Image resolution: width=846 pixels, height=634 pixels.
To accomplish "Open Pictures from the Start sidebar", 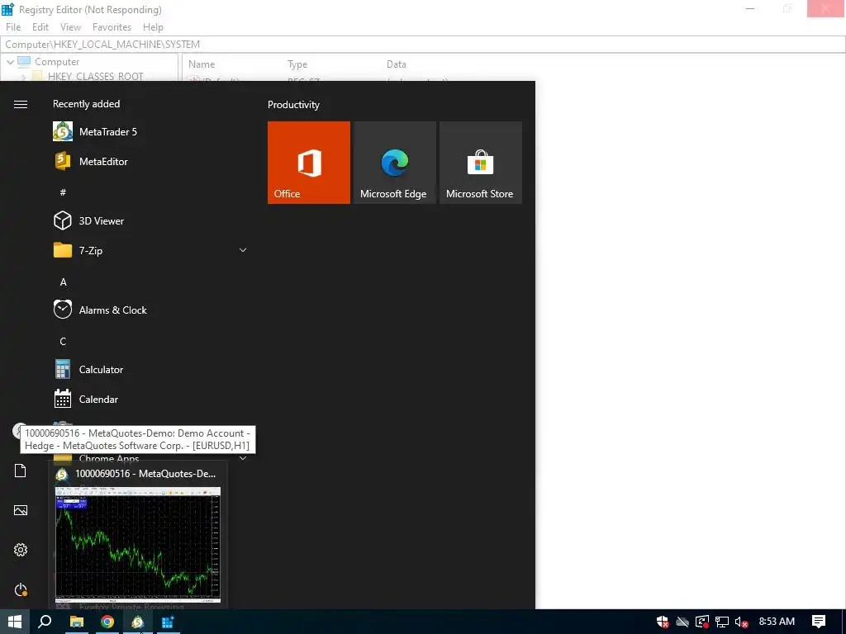I will [21, 510].
